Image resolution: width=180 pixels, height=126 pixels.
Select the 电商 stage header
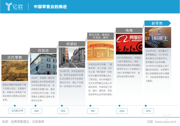(129, 30)
